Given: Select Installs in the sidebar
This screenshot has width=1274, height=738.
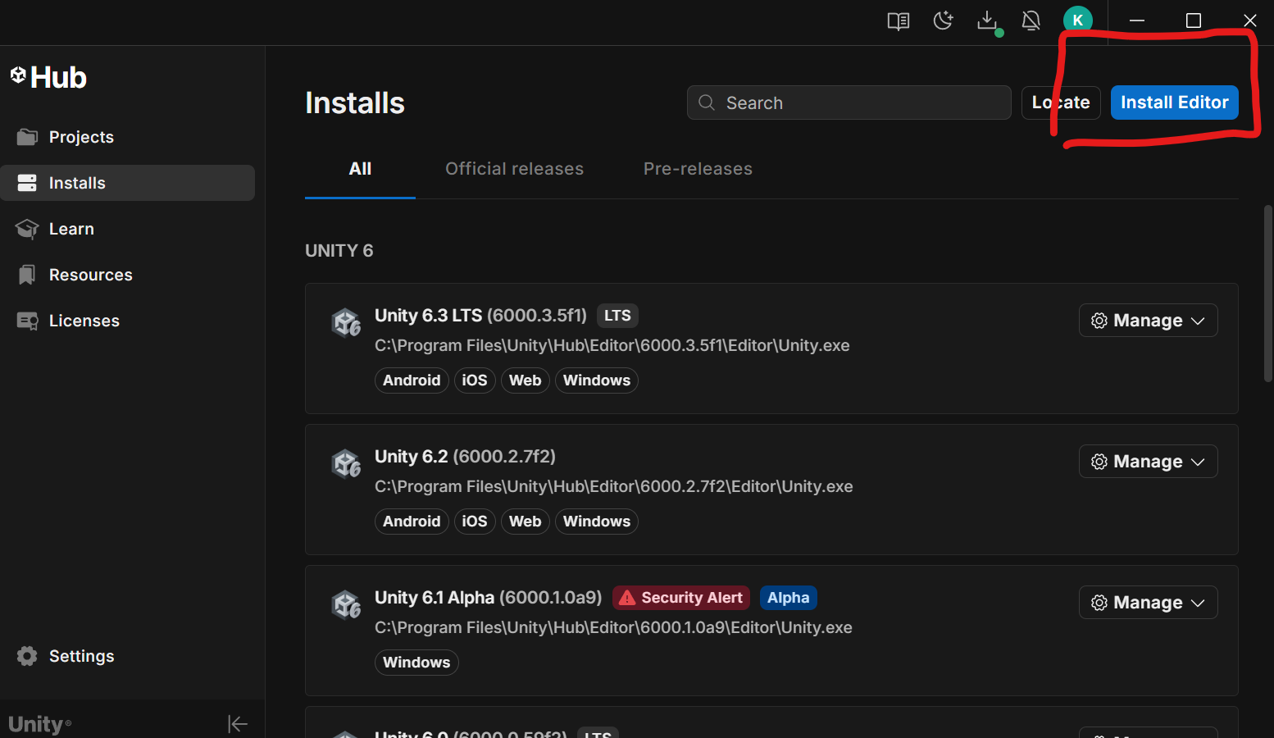Looking at the screenshot, I should tap(127, 183).
